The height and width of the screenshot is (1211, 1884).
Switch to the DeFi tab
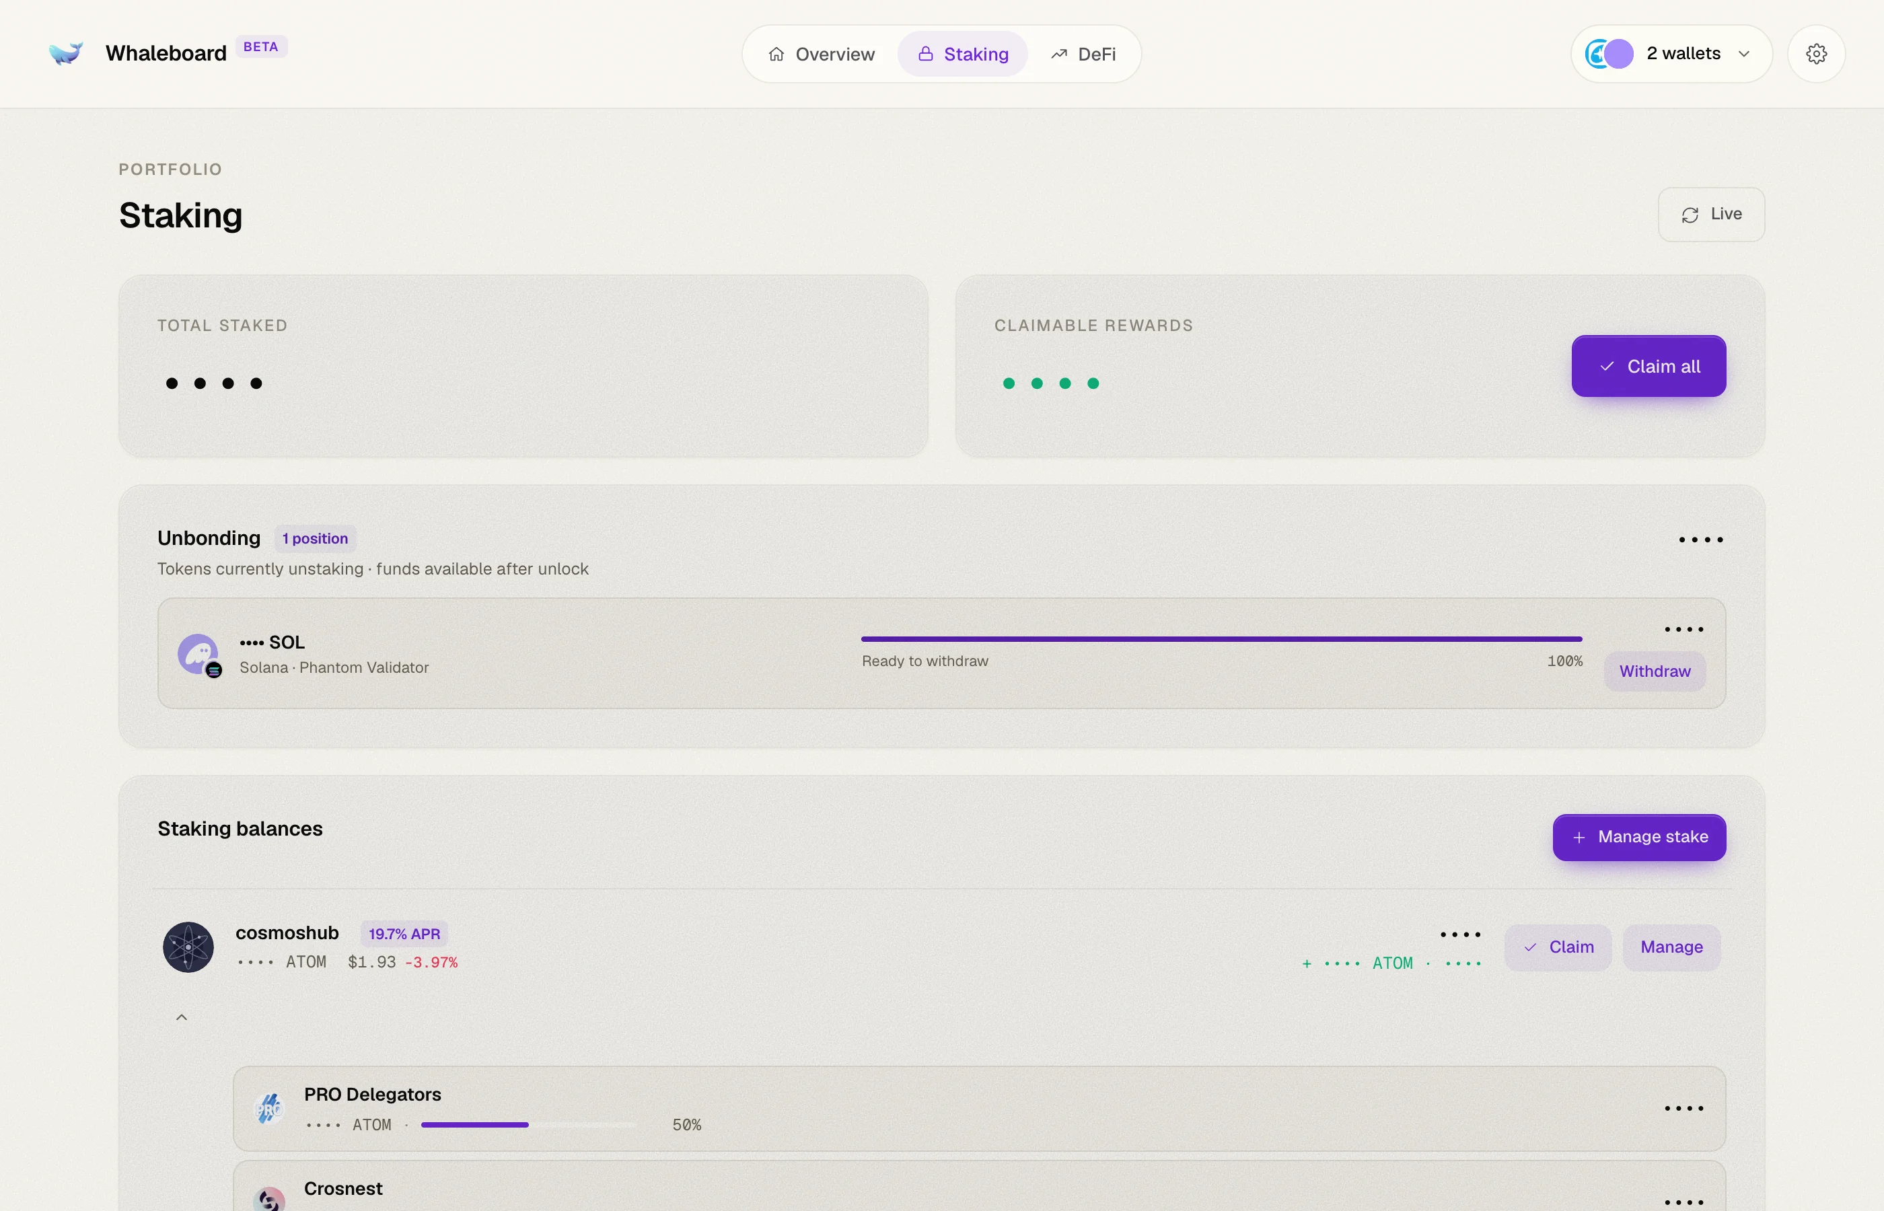click(x=1083, y=54)
